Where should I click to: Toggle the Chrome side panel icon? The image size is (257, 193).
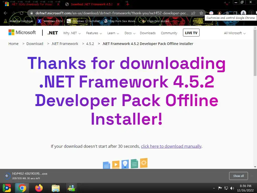(x=235, y=13)
